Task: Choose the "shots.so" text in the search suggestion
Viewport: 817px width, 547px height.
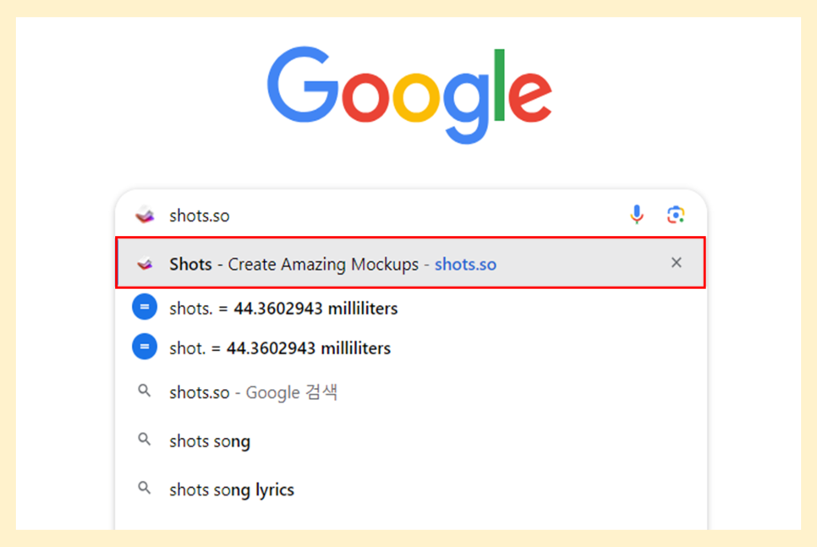Action: click(199, 392)
